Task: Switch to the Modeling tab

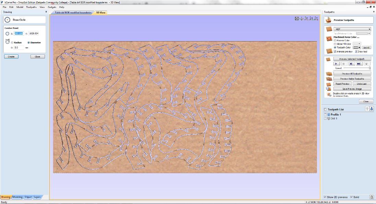Action: click(17, 197)
